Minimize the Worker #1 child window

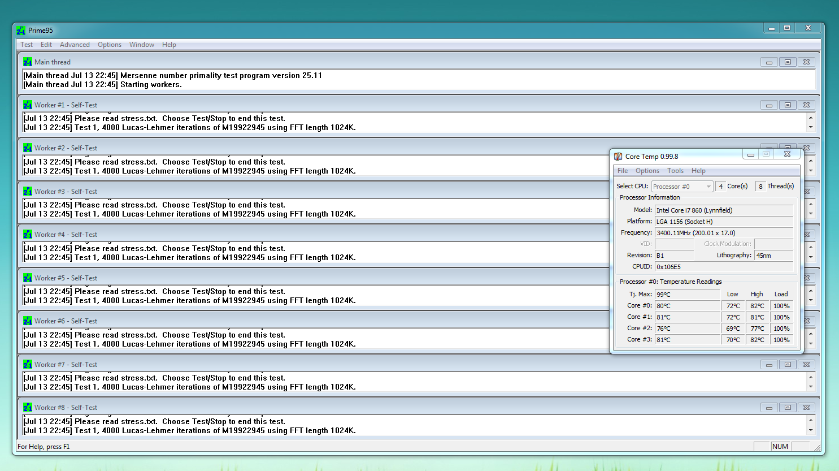coord(769,105)
